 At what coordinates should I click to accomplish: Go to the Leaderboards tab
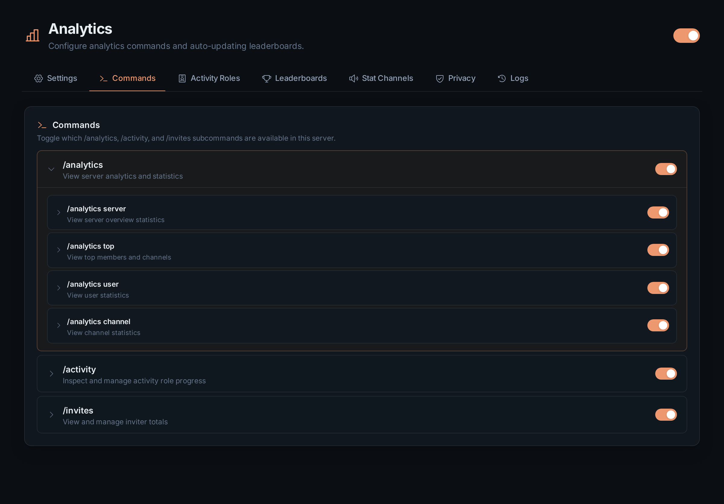point(294,78)
